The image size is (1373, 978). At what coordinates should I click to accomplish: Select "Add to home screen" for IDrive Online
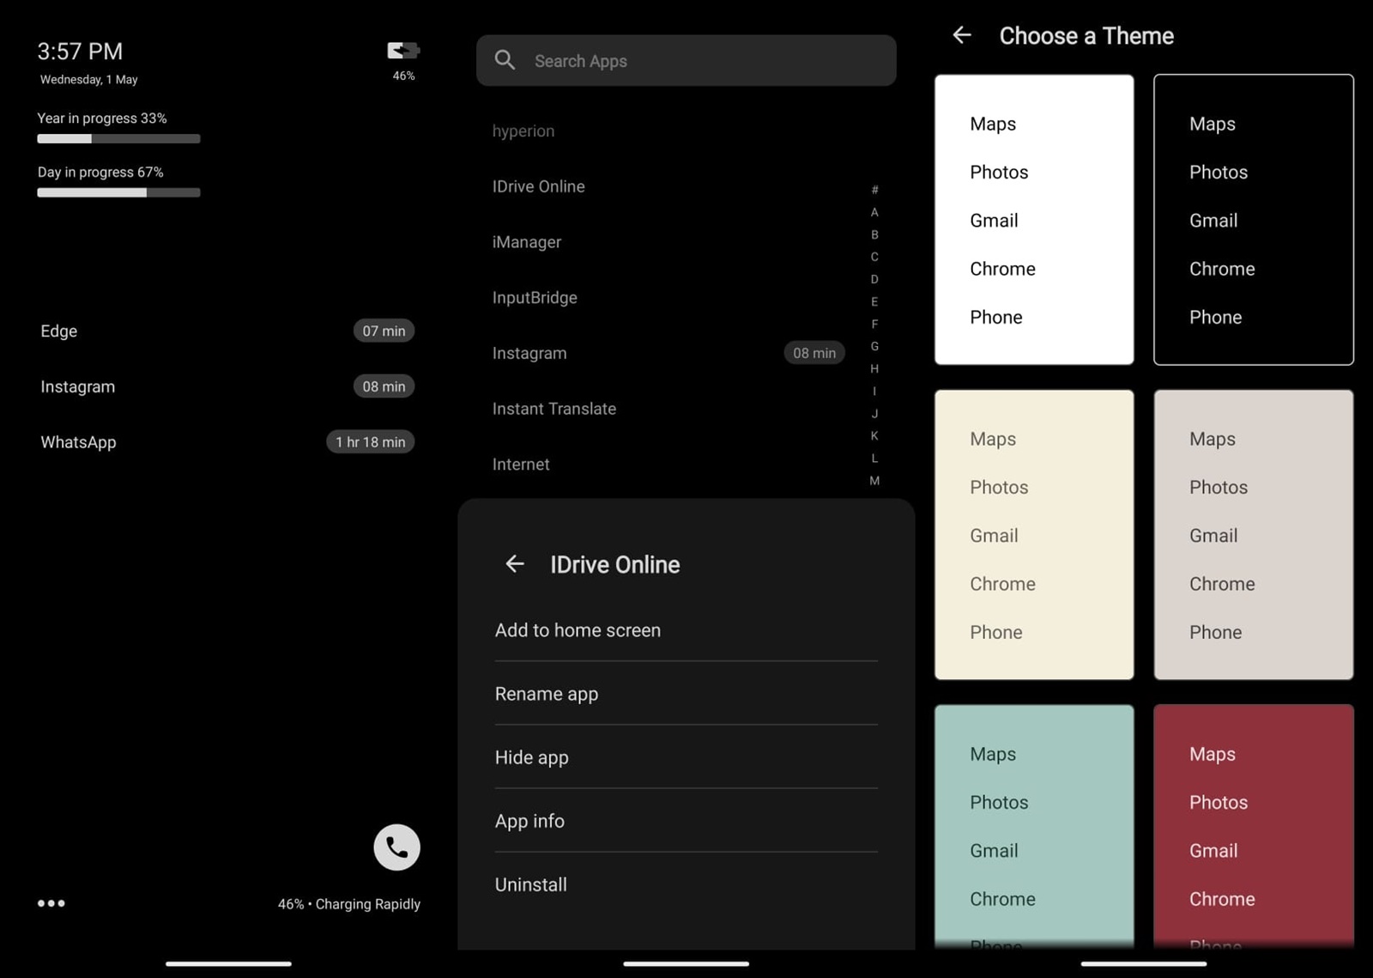click(x=577, y=629)
